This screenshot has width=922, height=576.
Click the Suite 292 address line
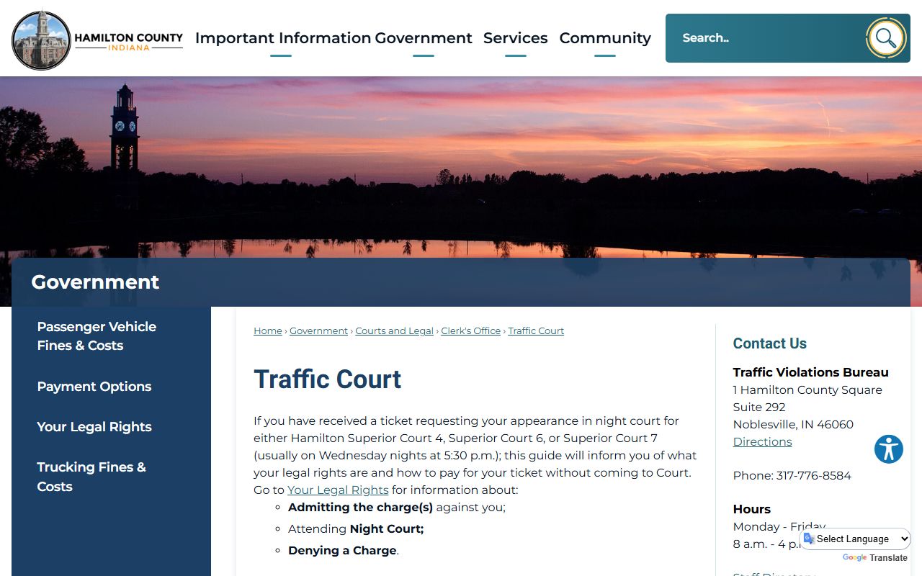click(x=759, y=408)
